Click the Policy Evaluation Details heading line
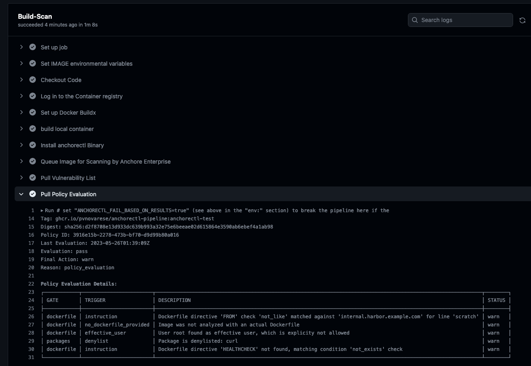Image resolution: width=531 pixels, height=366 pixels. (79, 284)
